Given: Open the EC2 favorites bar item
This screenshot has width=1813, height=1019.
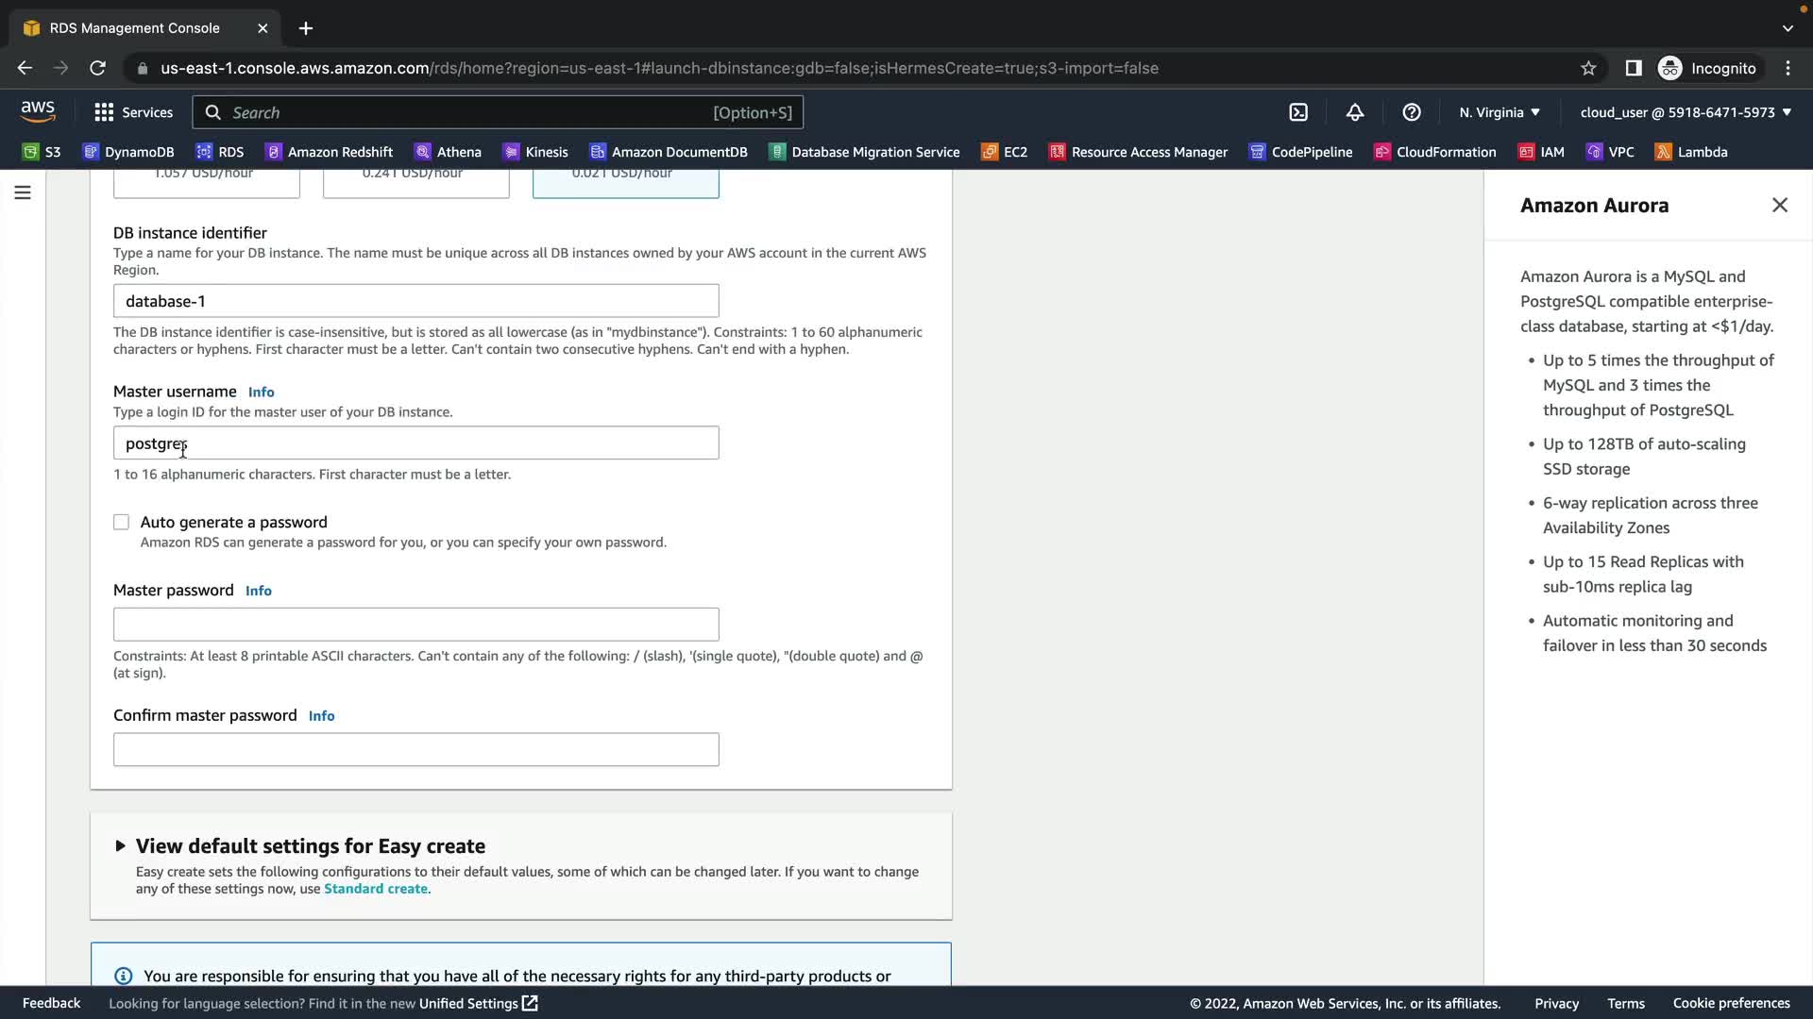Looking at the screenshot, I should (1005, 152).
